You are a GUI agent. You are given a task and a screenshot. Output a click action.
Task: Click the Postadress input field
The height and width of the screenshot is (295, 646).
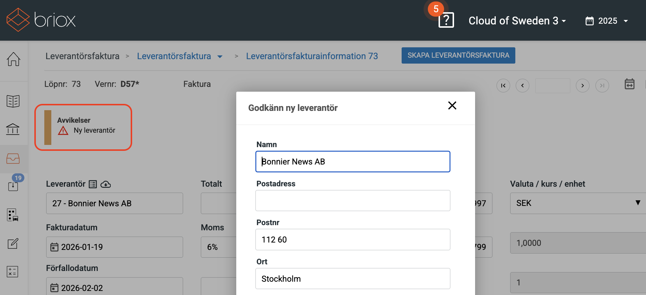click(x=353, y=200)
